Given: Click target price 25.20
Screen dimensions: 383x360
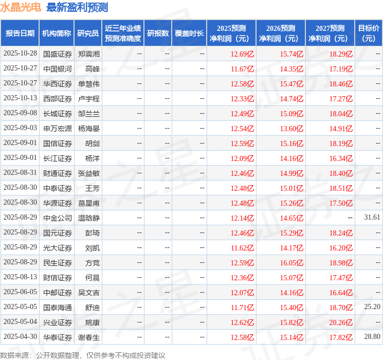Looking at the screenshot, I should tap(372, 307).
